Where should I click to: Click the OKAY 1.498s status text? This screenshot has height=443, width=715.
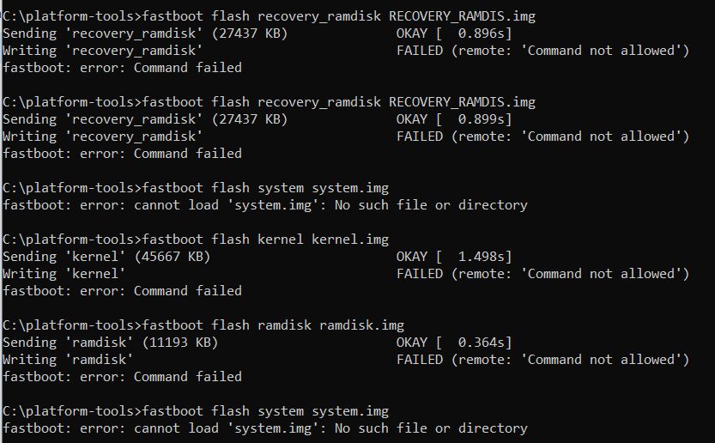point(454,257)
